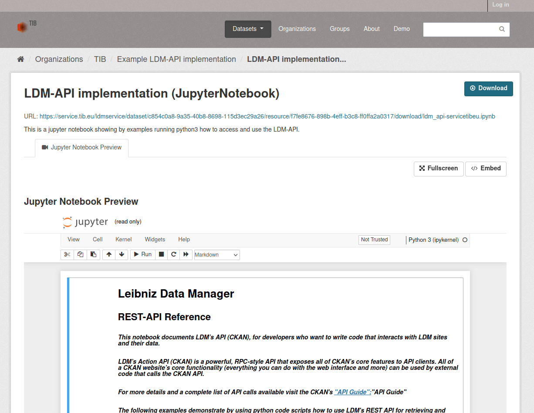Click the kernel status circle indicator

(465, 240)
